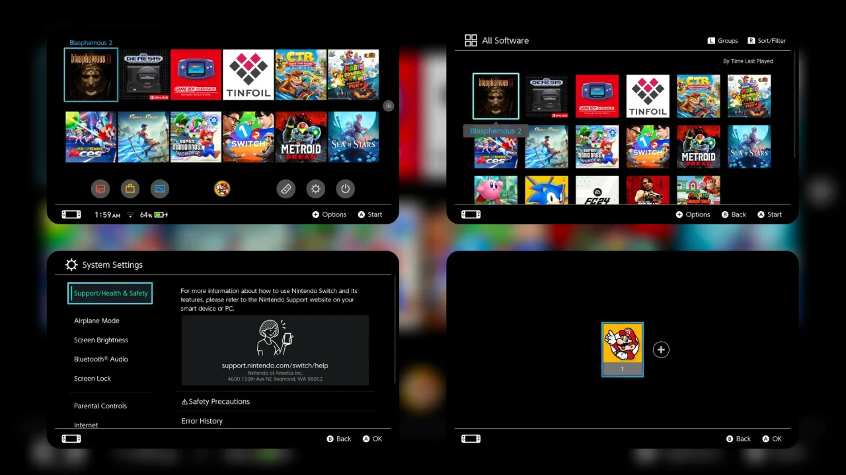846x475 pixels.
Task: Open Parental Controls settings
Action: coord(100,406)
